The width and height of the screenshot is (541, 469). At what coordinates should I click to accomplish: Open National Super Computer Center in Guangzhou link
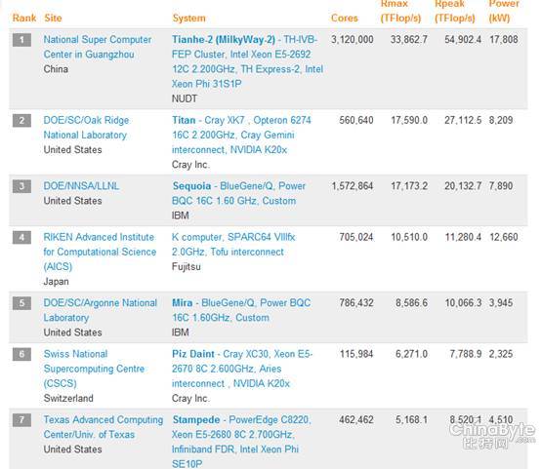[98, 47]
